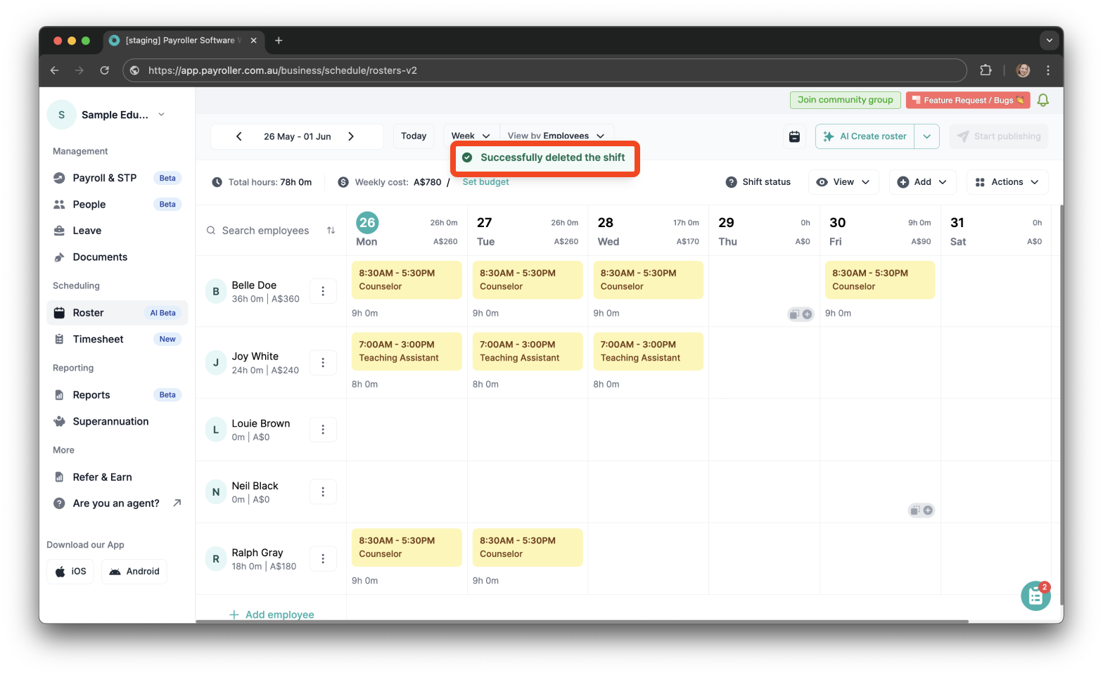Open the Timesheet page
The image size is (1103, 675).
point(117,339)
